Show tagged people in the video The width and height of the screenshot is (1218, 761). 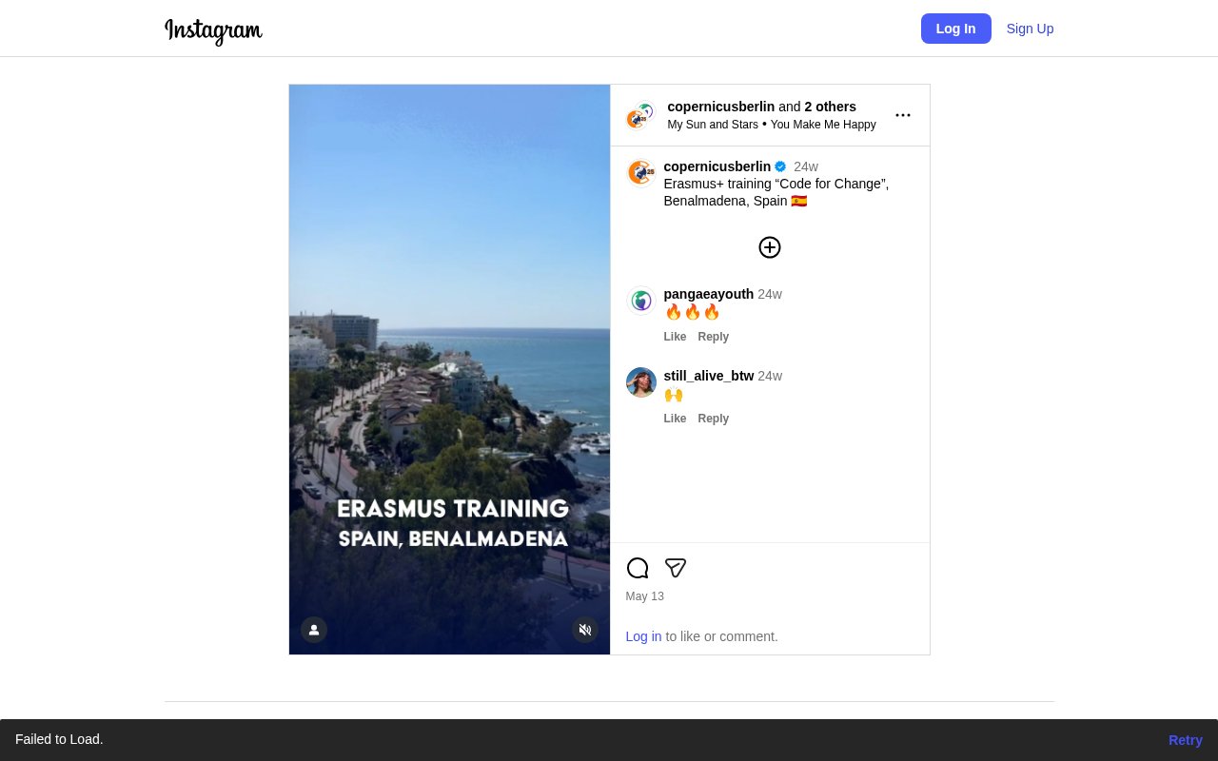(314, 630)
